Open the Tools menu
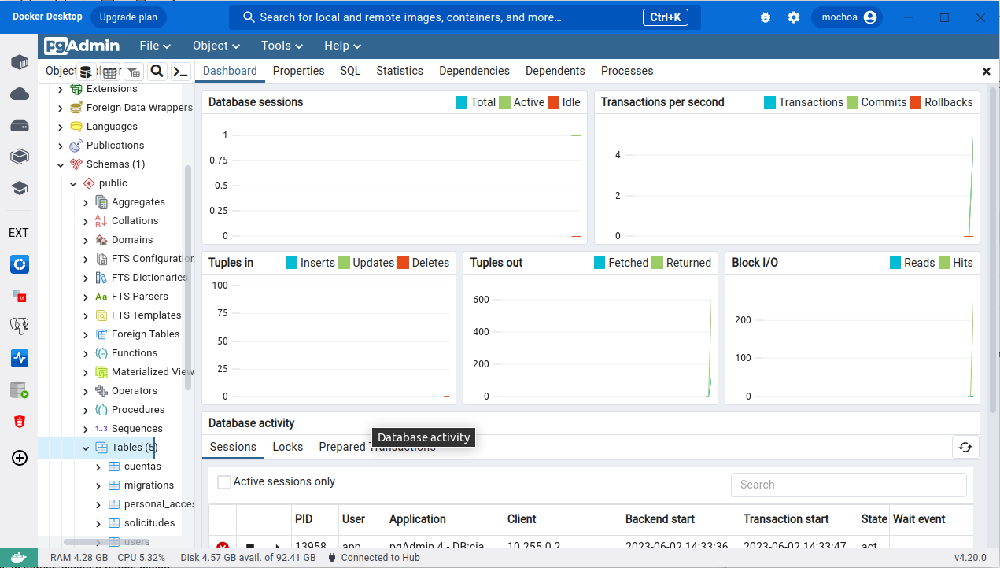 pyautogui.click(x=282, y=46)
